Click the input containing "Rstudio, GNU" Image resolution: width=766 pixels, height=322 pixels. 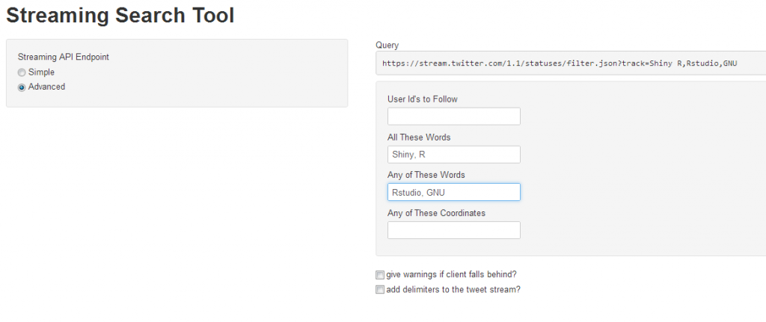(x=453, y=192)
